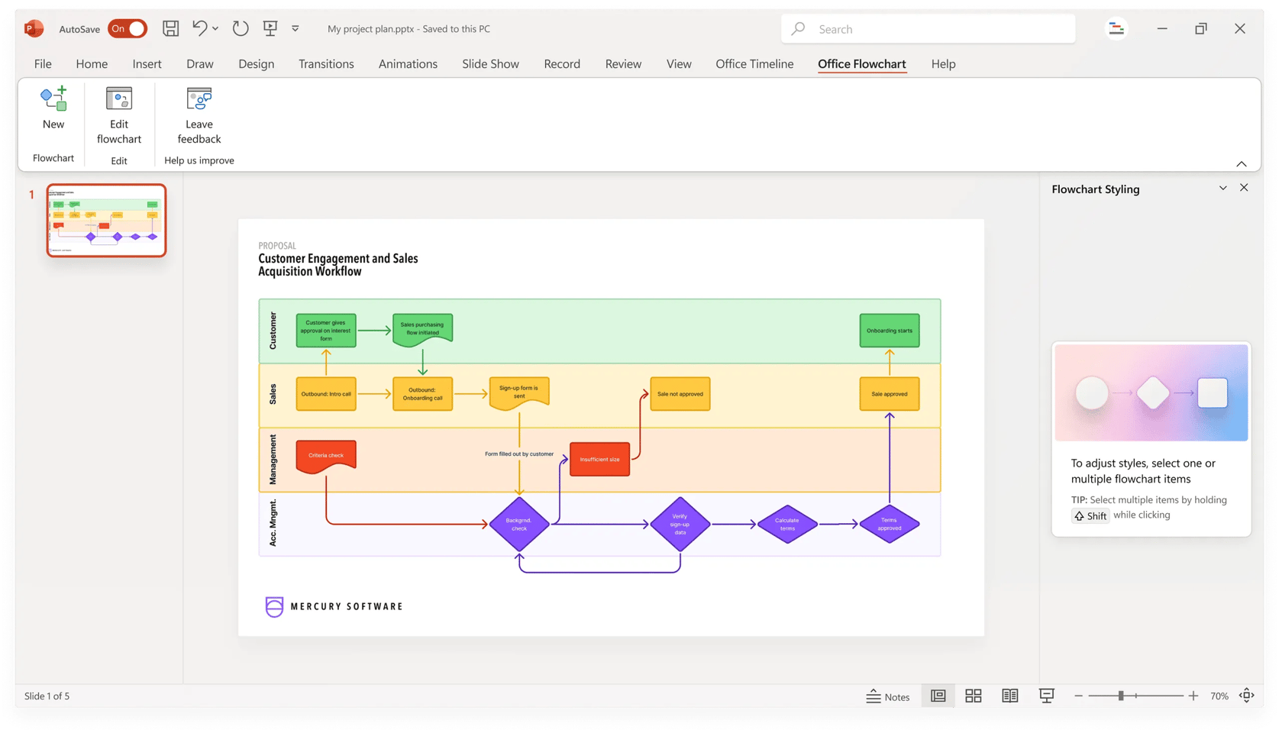Open the quick access toolbar customize dropdown
1279x730 pixels.
click(295, 28)
